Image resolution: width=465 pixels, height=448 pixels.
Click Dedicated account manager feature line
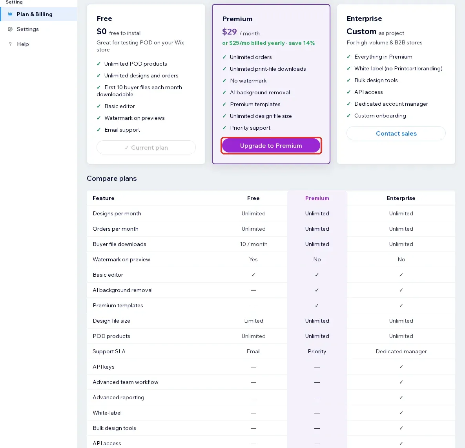391,104
